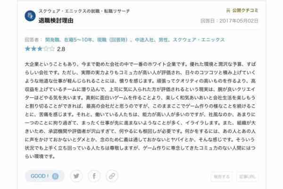Click the 公開クチコミ label icon

228,10
